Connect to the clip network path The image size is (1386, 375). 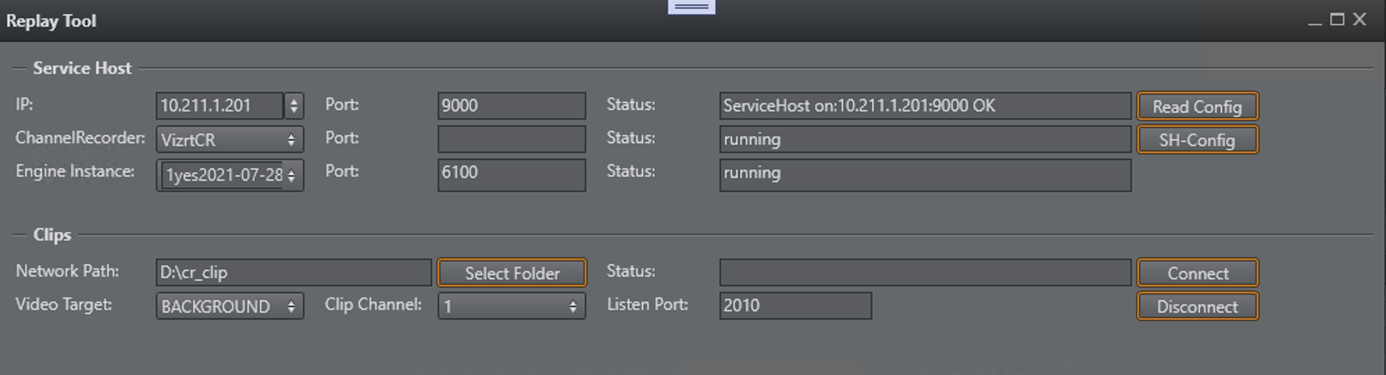click(1197, 273)
